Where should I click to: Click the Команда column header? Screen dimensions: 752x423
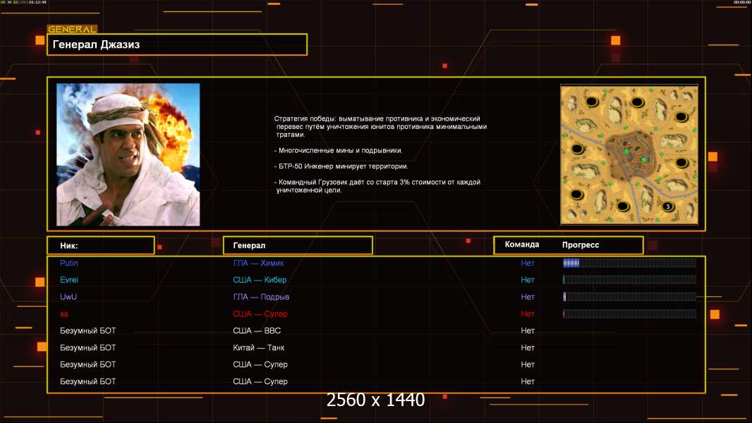(522, 245)
